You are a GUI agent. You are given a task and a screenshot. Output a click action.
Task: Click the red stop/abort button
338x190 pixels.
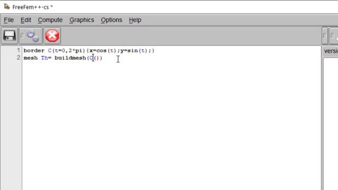click(x=52, y=35)
